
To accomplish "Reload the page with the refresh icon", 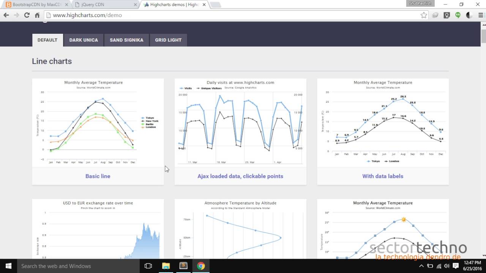I will pyautogui.click(x=27, y=15).
